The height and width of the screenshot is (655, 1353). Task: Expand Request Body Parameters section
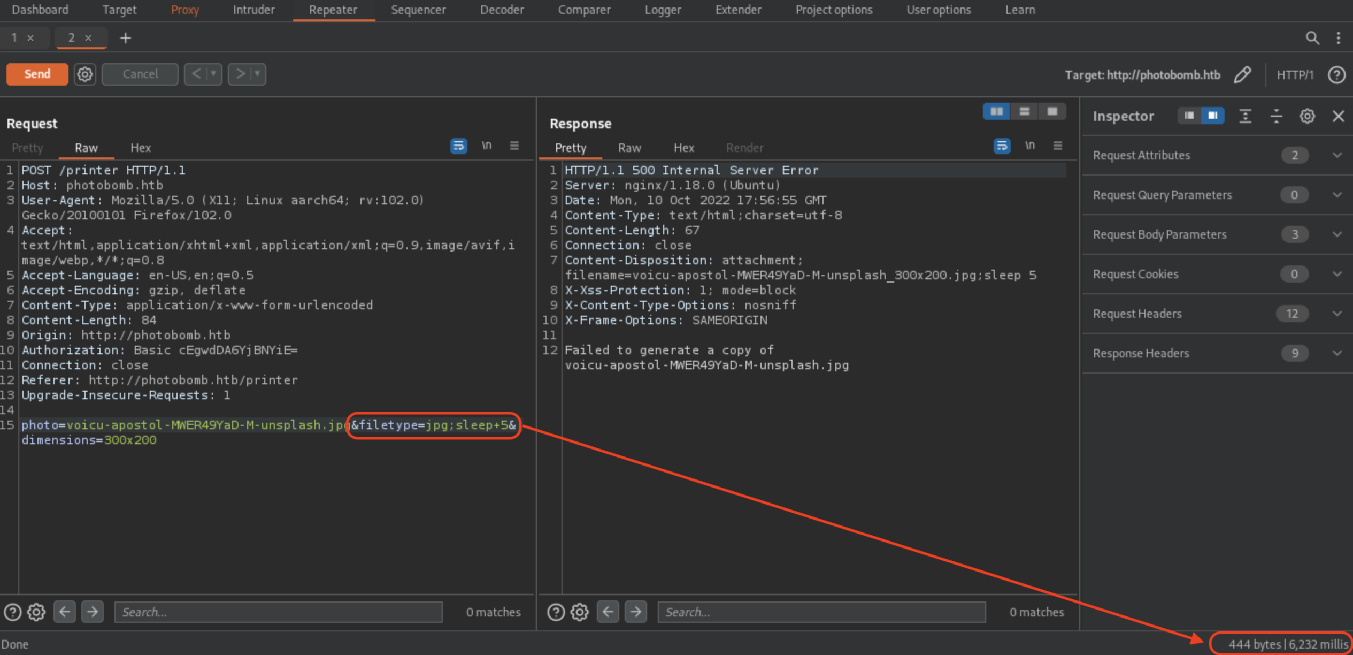(1336, 234)
